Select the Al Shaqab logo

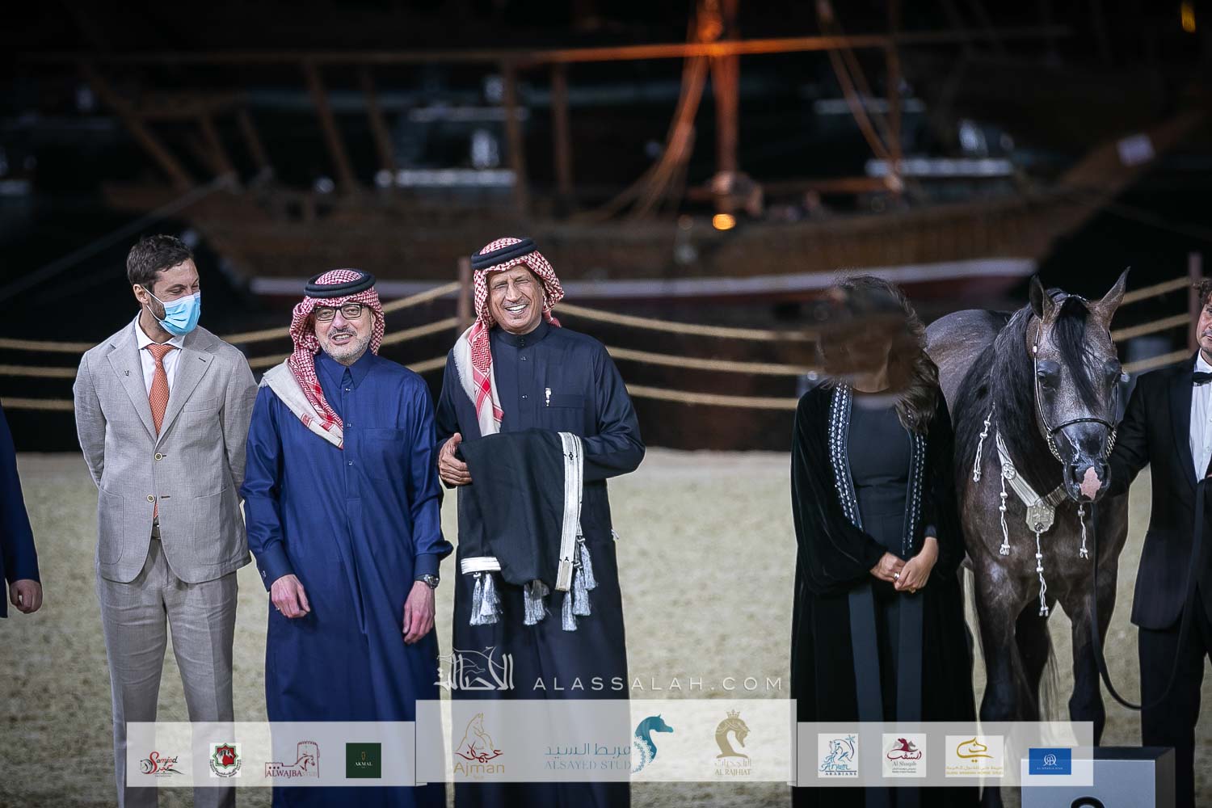click(904, 756)
